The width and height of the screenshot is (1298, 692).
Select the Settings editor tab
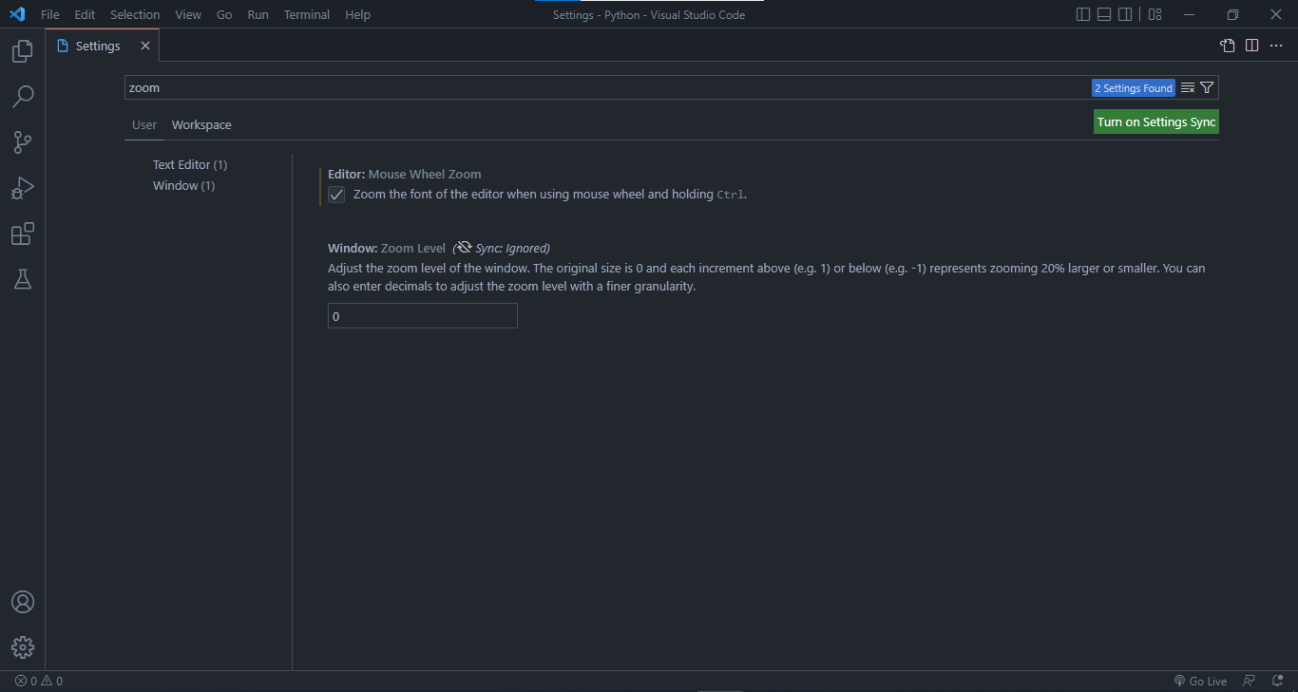tap(103, 46)
